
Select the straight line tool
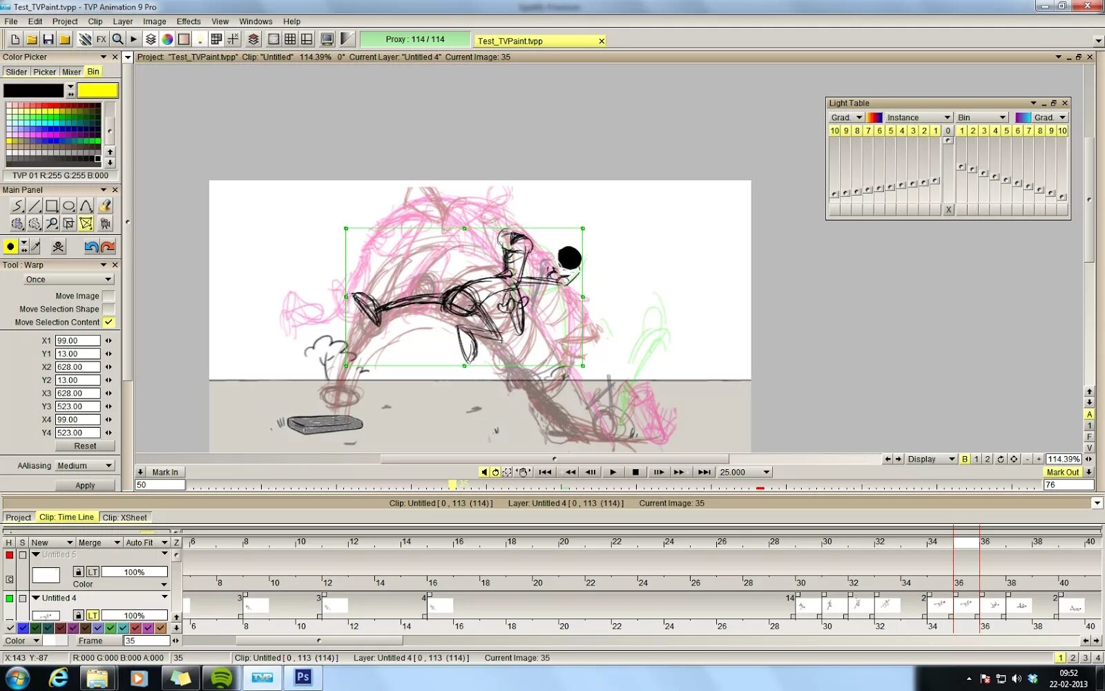(x=35, y=206)
